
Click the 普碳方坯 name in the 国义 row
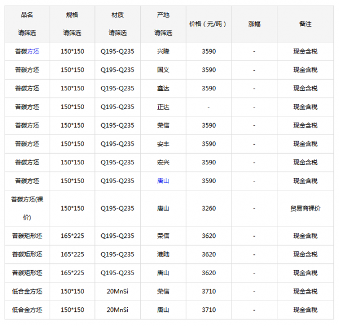tap(27, 70)
